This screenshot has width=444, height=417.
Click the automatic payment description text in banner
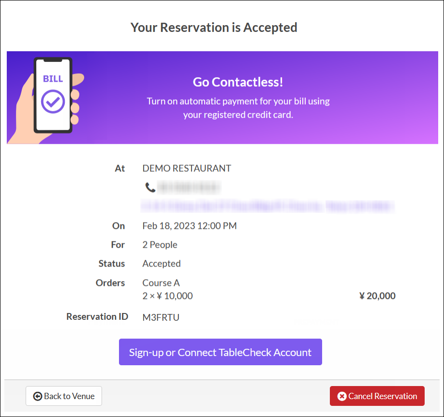238,108
